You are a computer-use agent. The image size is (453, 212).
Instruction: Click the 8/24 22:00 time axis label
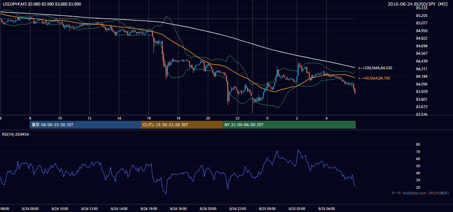(x=237, y=208)
